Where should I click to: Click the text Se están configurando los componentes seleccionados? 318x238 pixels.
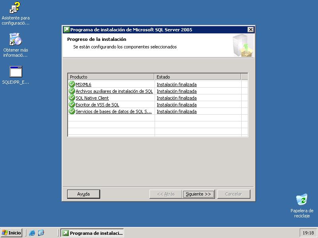125,47
